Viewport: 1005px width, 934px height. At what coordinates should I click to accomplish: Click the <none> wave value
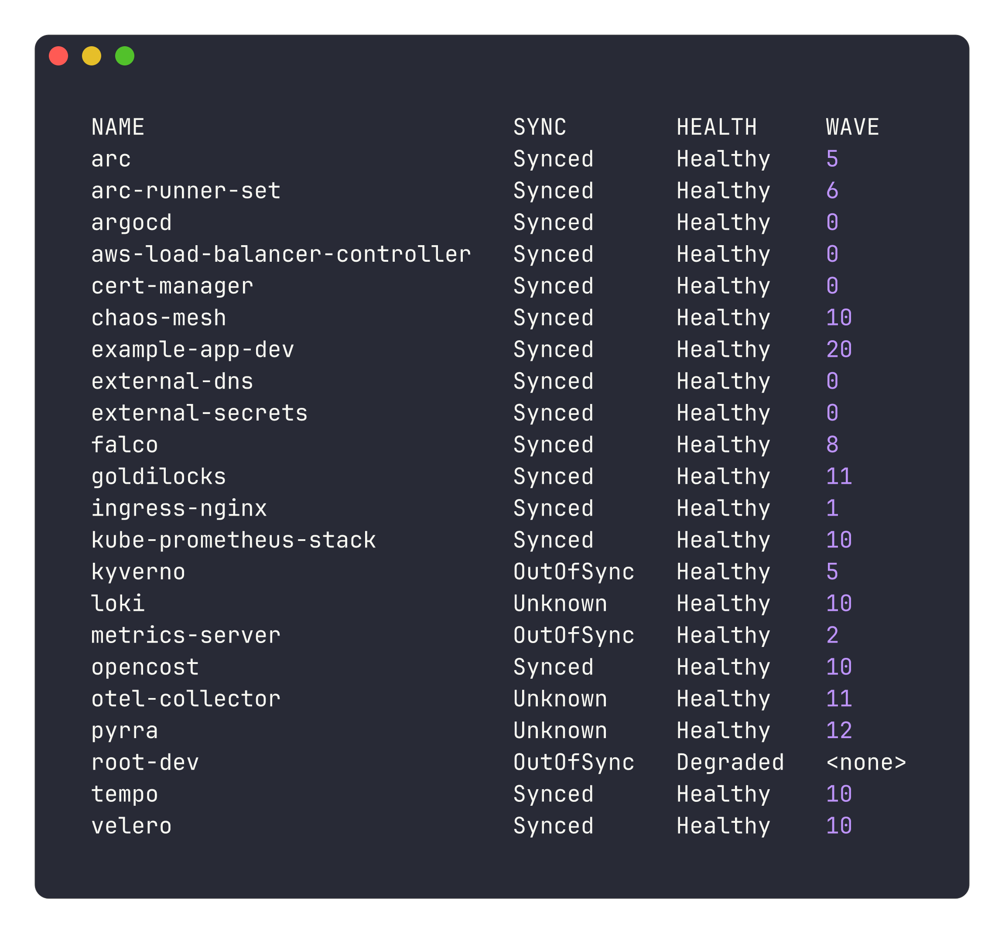point(866,763)
